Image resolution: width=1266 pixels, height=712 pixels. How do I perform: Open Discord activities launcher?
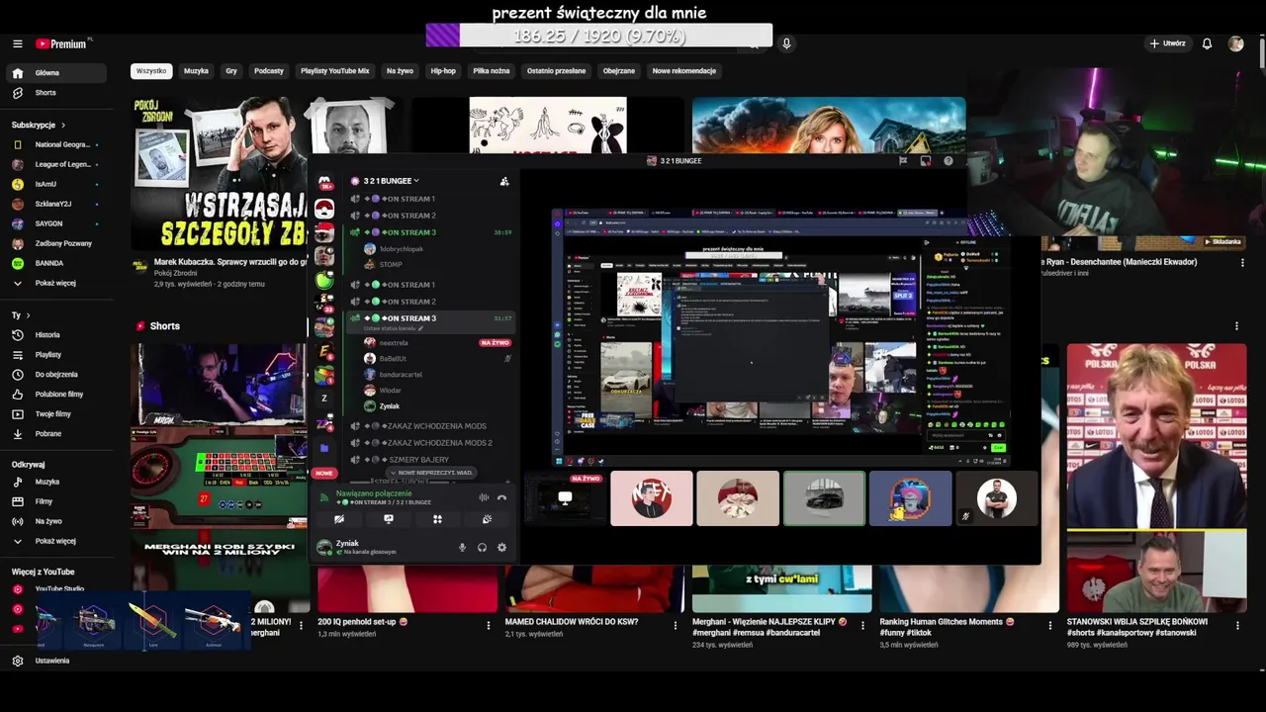437,519
